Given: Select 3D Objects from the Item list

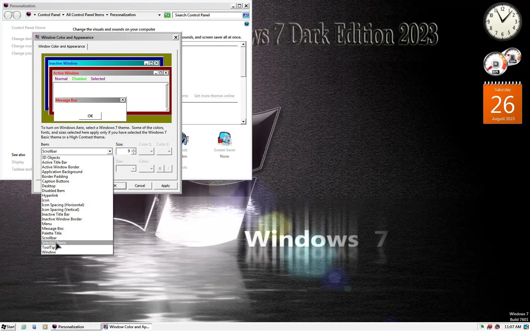Looking at the screenshot, I should [77, 158].
